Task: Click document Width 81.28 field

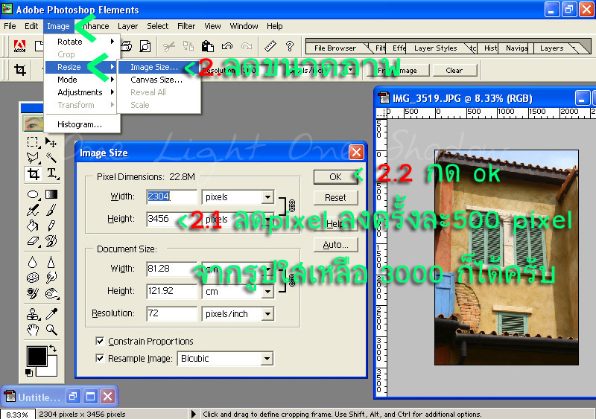Action: pos(172,269)
